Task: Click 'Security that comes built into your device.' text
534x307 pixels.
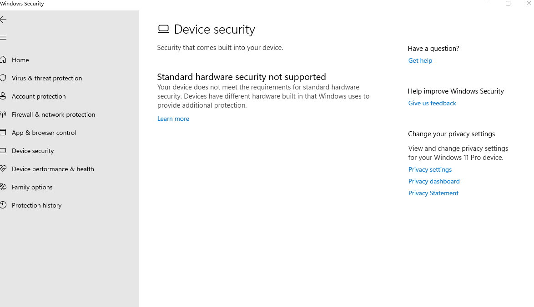Action: click(x=220, y=48)
